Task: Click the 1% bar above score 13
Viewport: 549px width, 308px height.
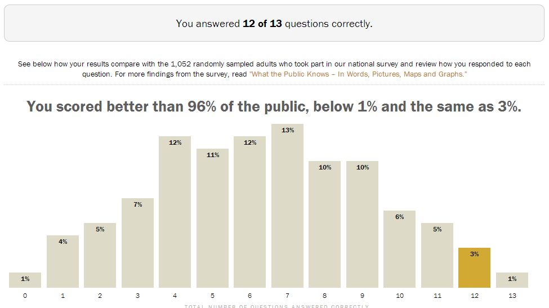Action: pyautogui.click(x=512, y=280)
